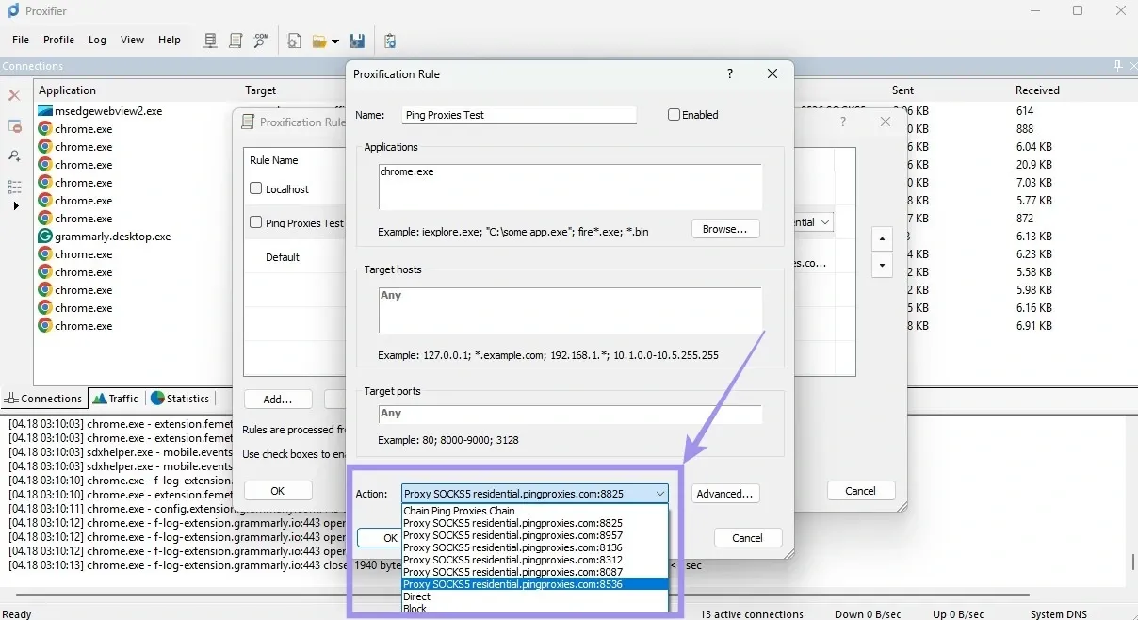Click the block connection window sidebar icon
Image resolution: width=1138 pixels, height=620 pixels.
14,126
